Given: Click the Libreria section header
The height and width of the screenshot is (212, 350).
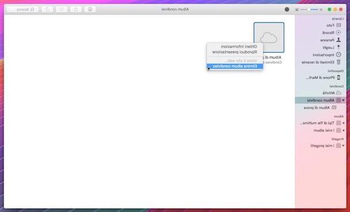Looking at the screenshot, I should 338,19.
